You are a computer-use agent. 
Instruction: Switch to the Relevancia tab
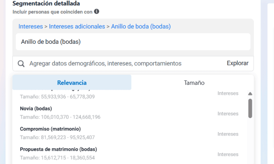[72, 82]
